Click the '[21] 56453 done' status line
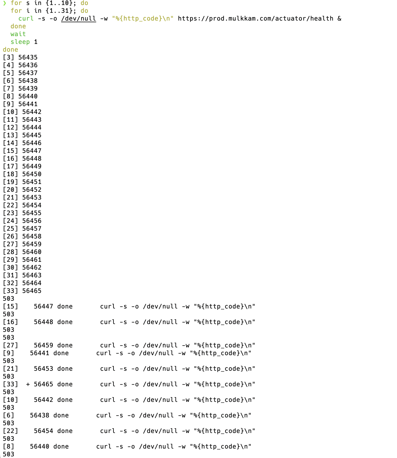This screenshot has width=397, height=458. 129,369
